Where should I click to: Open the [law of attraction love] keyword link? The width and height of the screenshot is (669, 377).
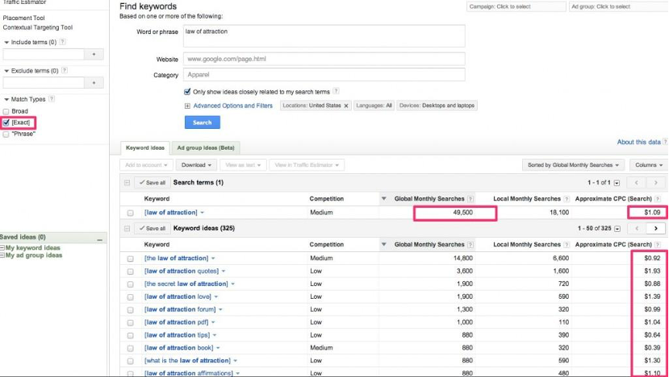(178, 296)
